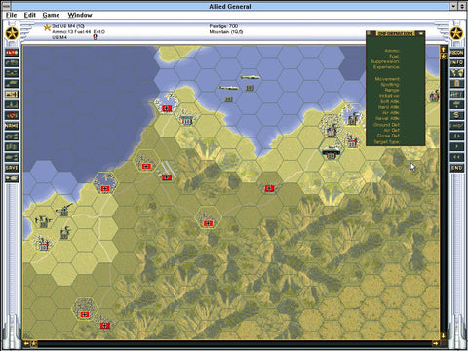This screenshot has height=351, width=468.
Task: Open the File menu
Action: [x=11, y=15]
